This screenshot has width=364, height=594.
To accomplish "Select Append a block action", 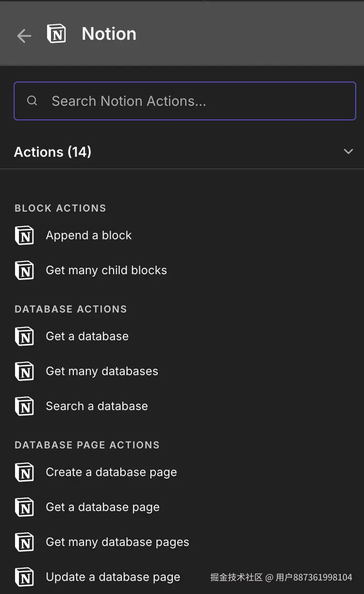I will coord(89,235).
